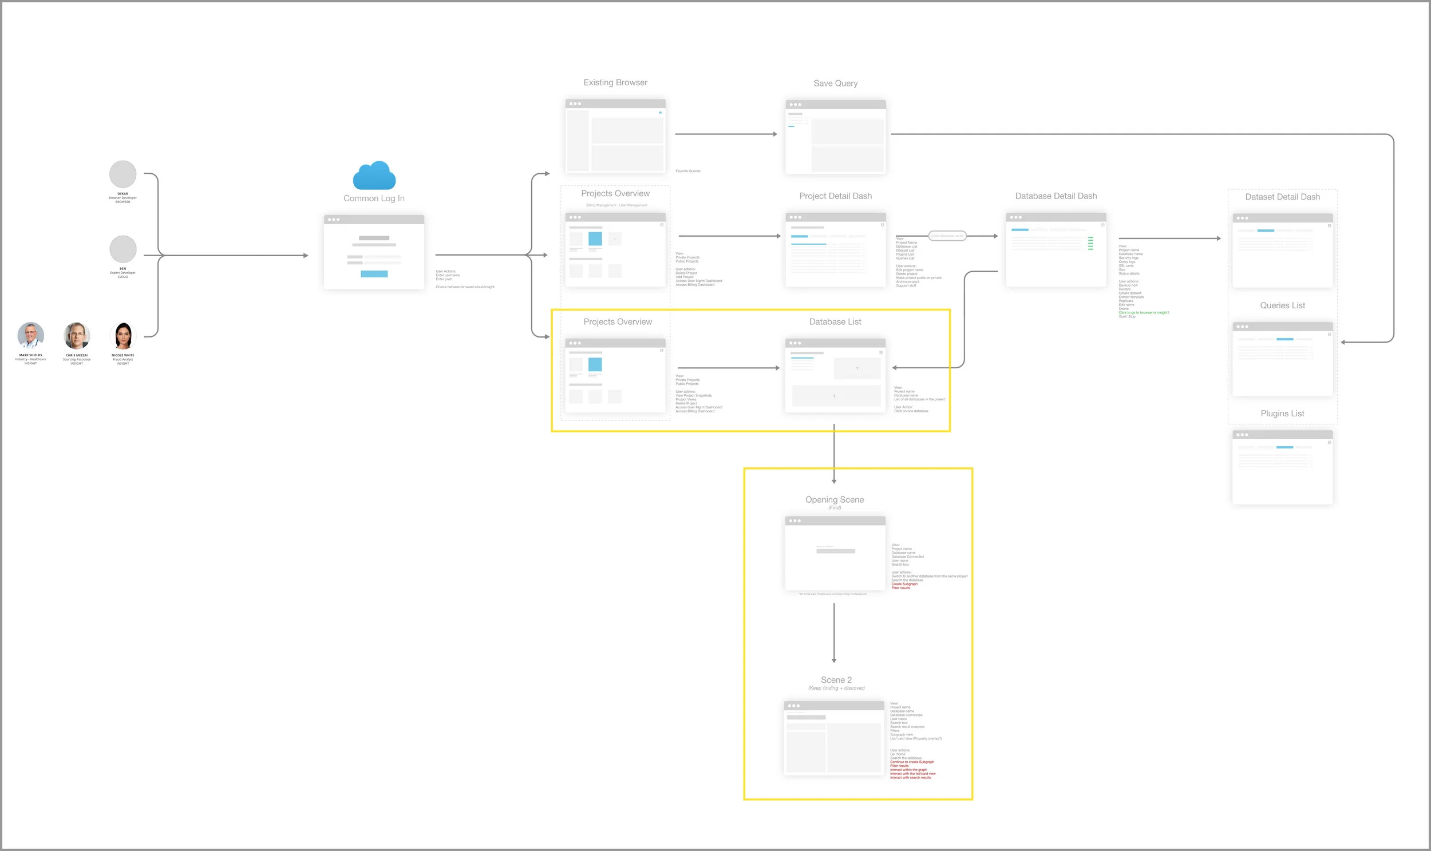Click the red Create Subgraph action link
Image resolution: width=1431 pixels, height=851 pixels.
[x=905, y=583]
